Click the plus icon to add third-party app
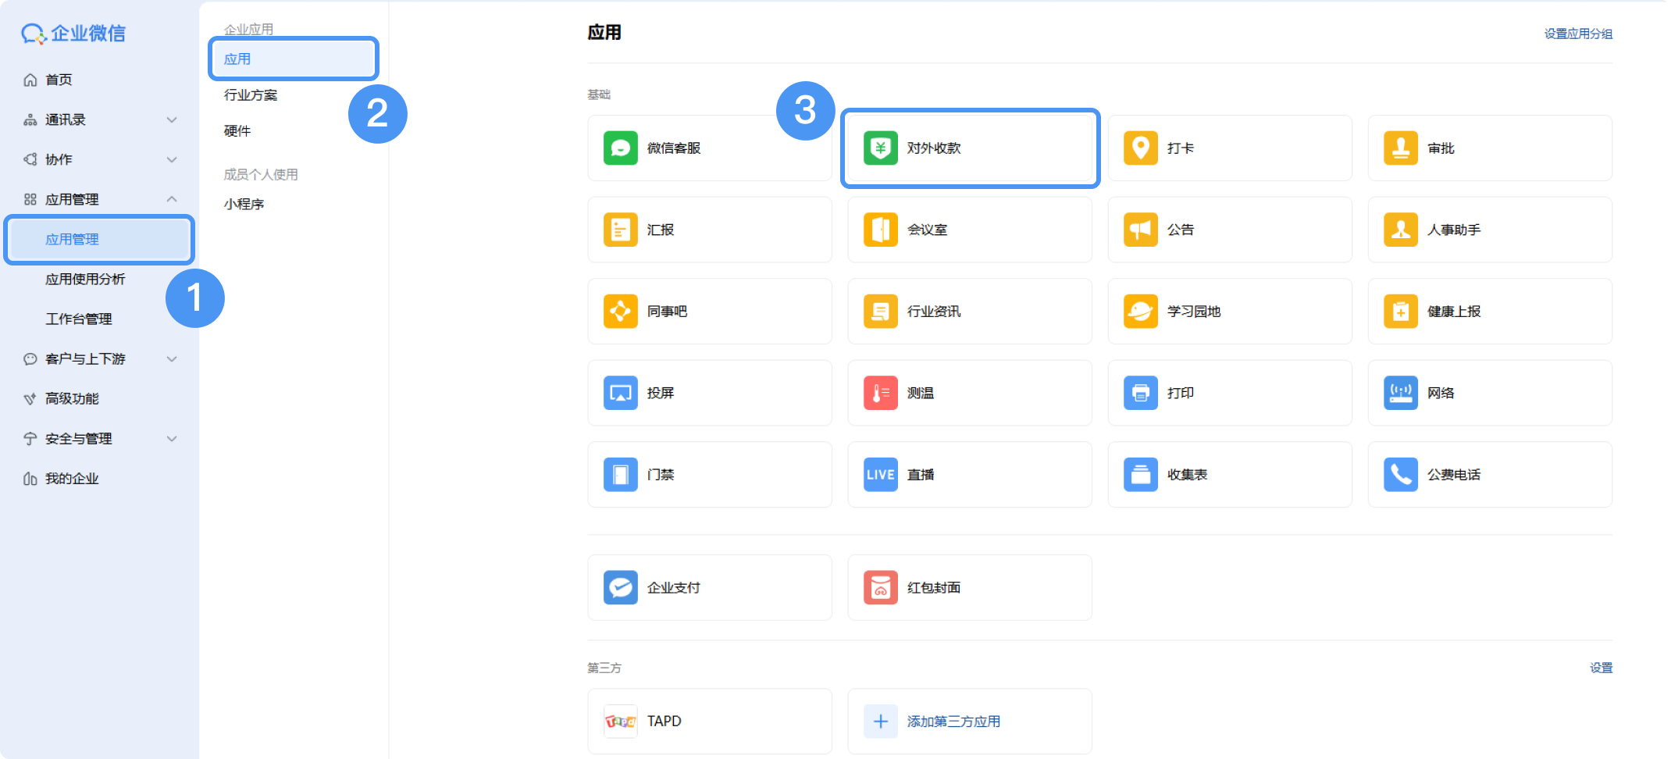 coord(880,722)
